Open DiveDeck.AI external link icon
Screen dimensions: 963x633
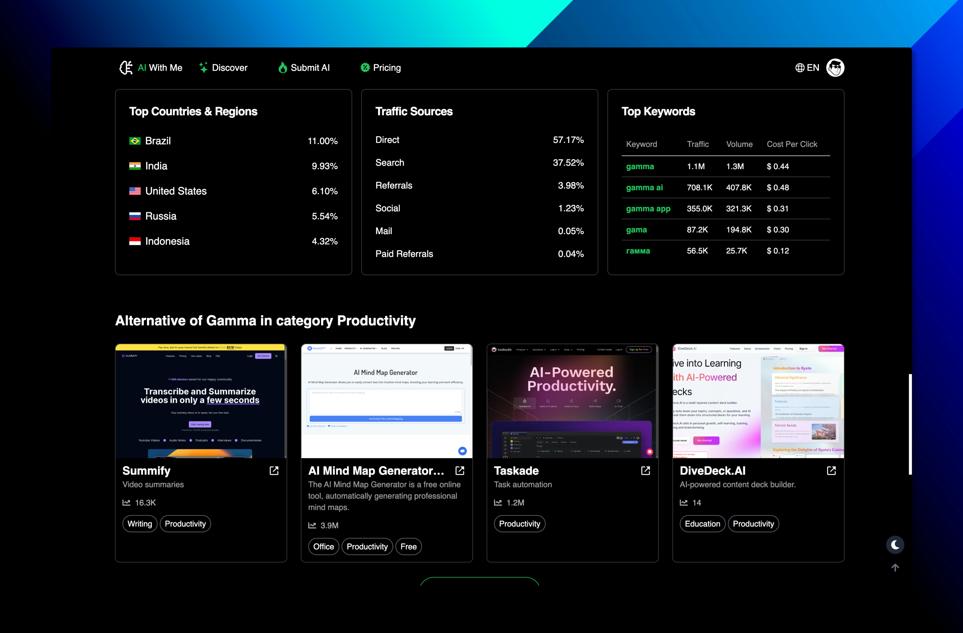click(x=831, y=470)
